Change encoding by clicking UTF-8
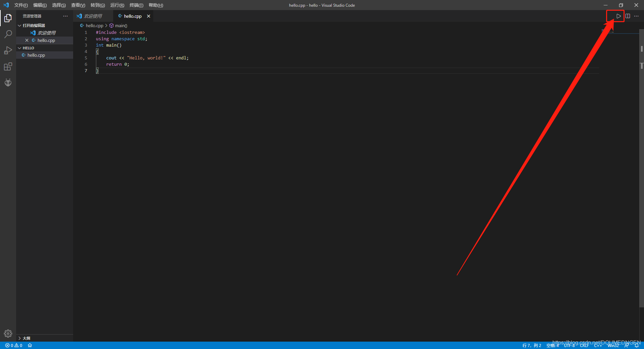 coord(569,345)
